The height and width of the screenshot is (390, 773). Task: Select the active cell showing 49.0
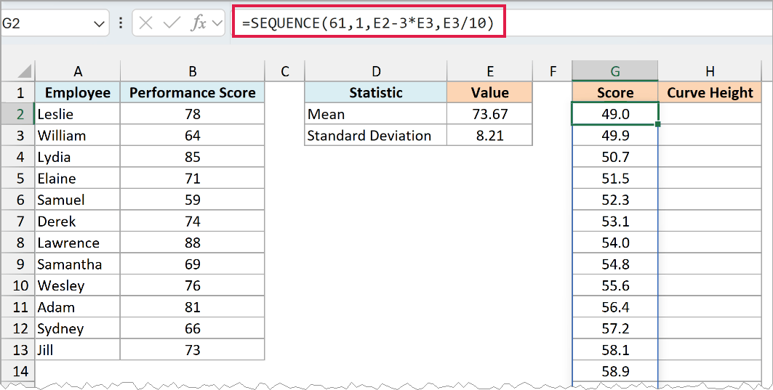(614, 114)
